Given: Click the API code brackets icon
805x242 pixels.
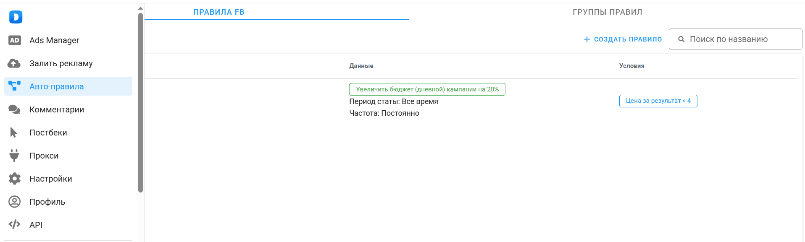Looking at the screenshot, I should pyautogui.click(x=14, y=224).
